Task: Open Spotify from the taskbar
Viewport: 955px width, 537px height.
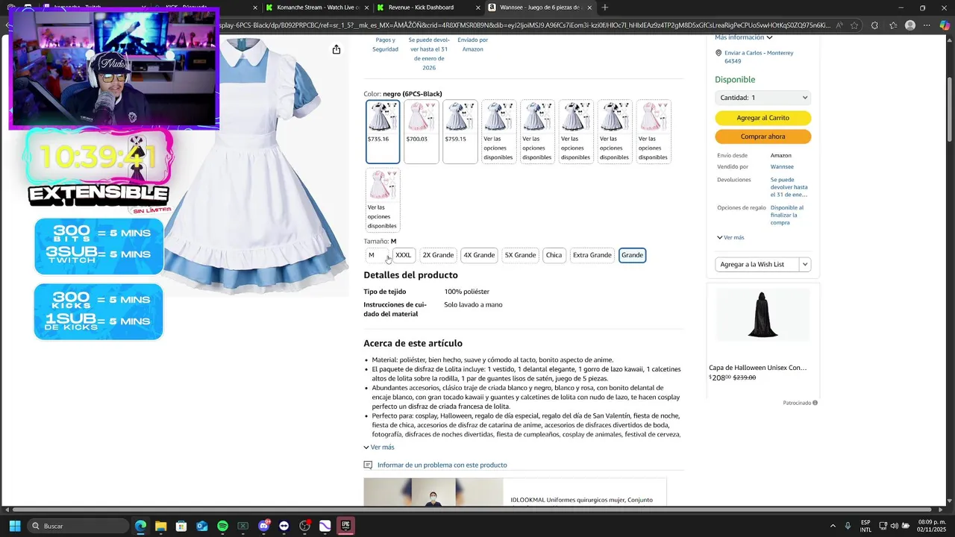Action: pos(222,526)
